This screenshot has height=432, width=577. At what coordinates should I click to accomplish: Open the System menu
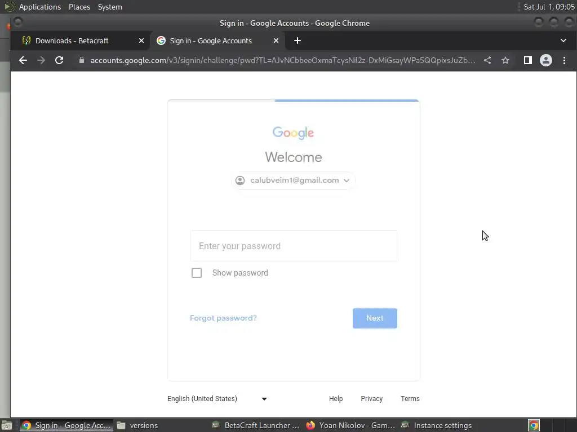[110, 7]
